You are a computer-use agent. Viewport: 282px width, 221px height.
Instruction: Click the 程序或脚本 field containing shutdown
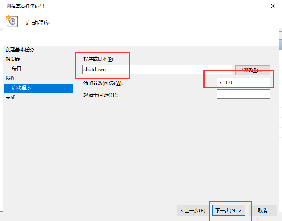pos(157,70)
